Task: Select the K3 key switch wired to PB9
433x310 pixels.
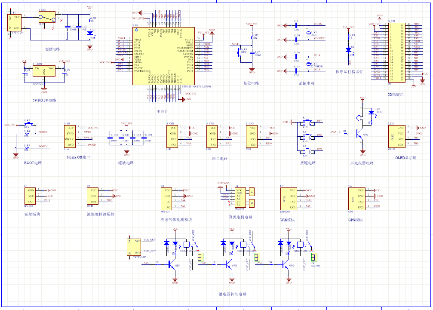Action: pos(308,151)
